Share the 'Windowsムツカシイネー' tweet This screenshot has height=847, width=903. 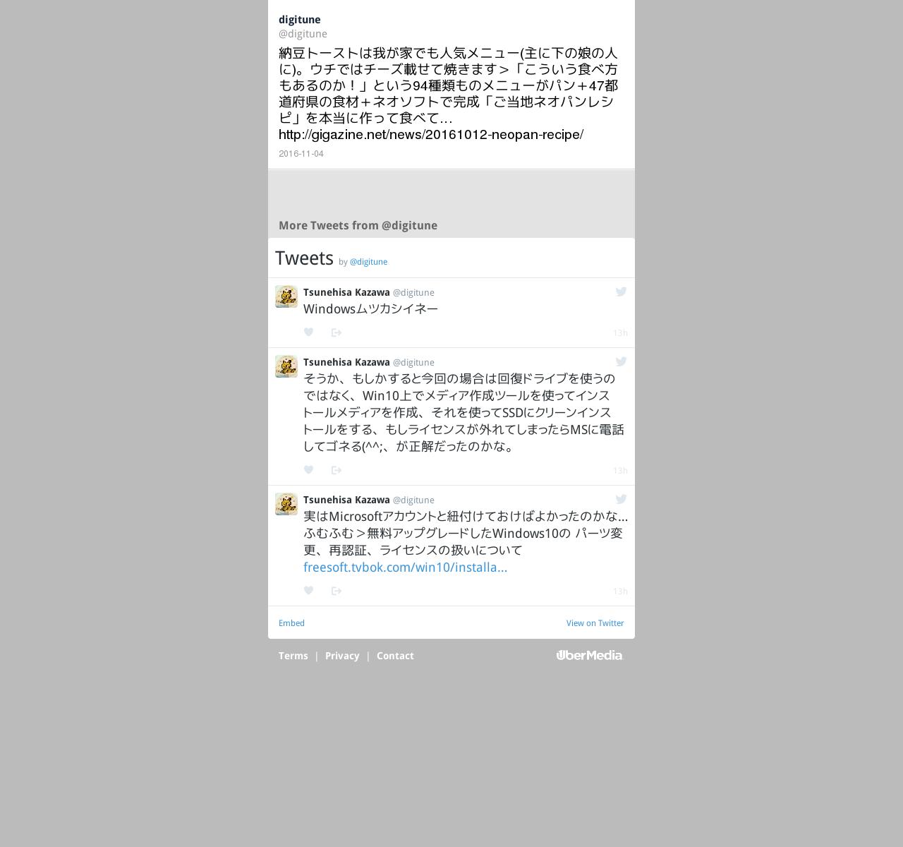337,332
